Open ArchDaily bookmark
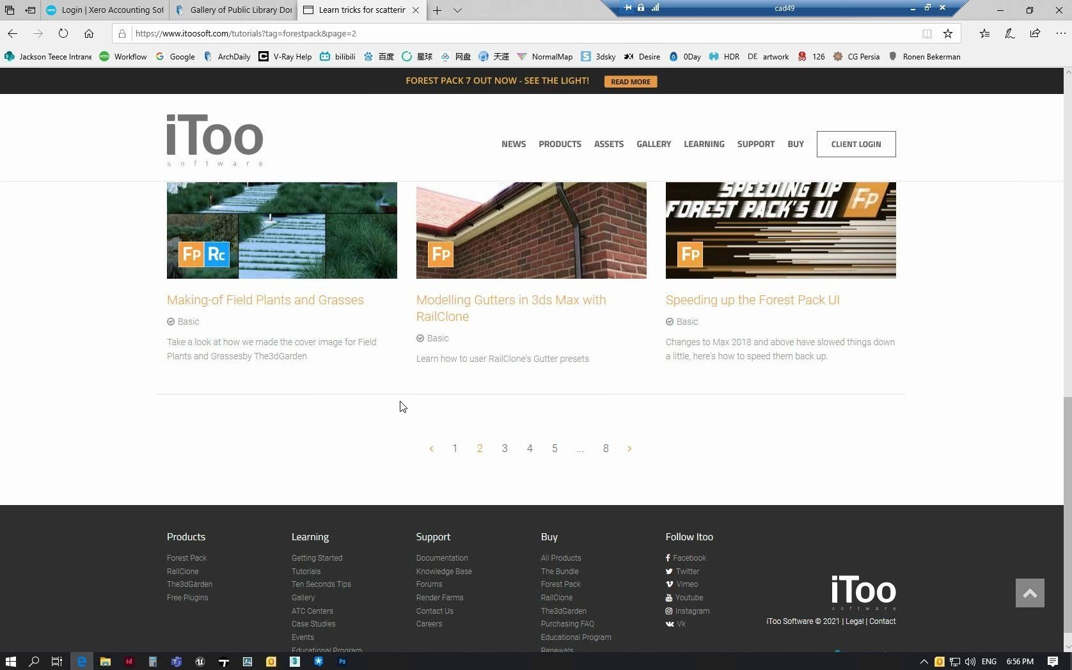The image size is (1072, 670). [x=227, y=56]
